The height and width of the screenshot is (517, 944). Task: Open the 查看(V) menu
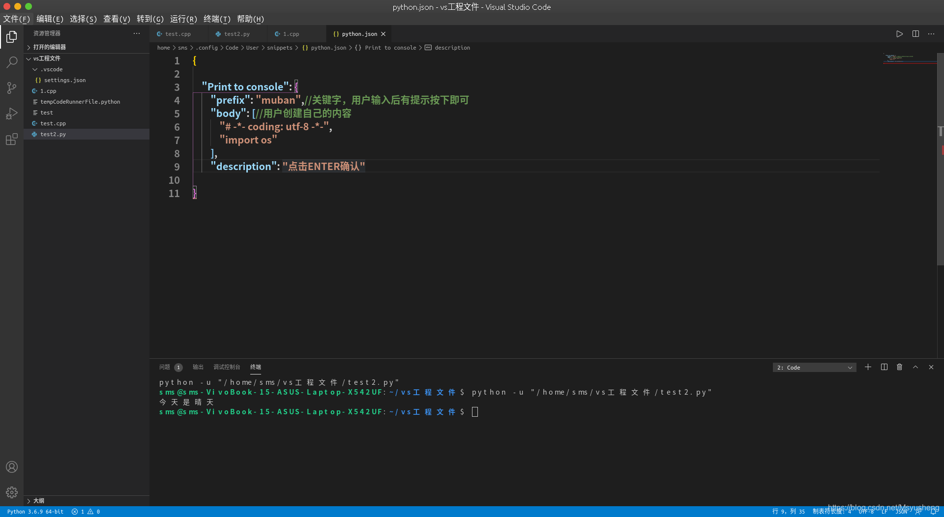coord(117,19)
